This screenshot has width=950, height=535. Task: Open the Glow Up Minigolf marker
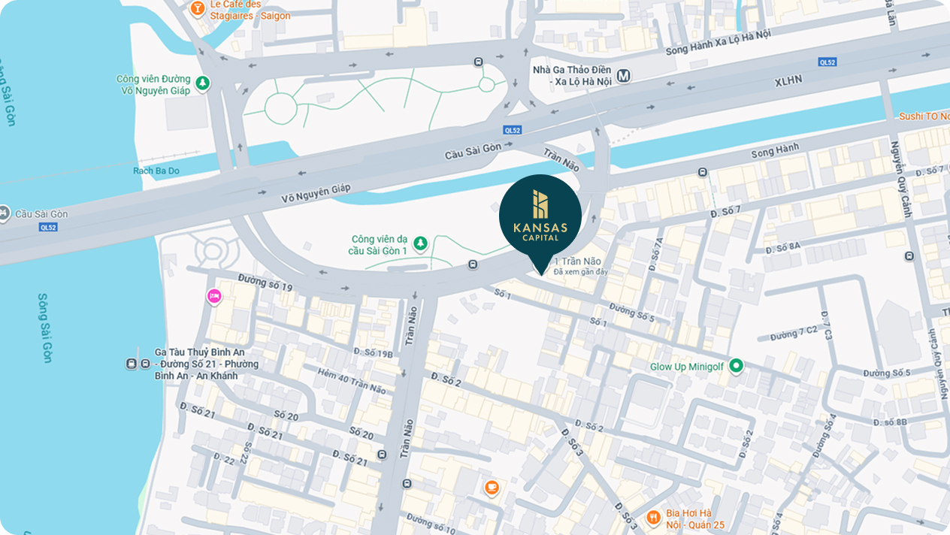tap(737, 367)
